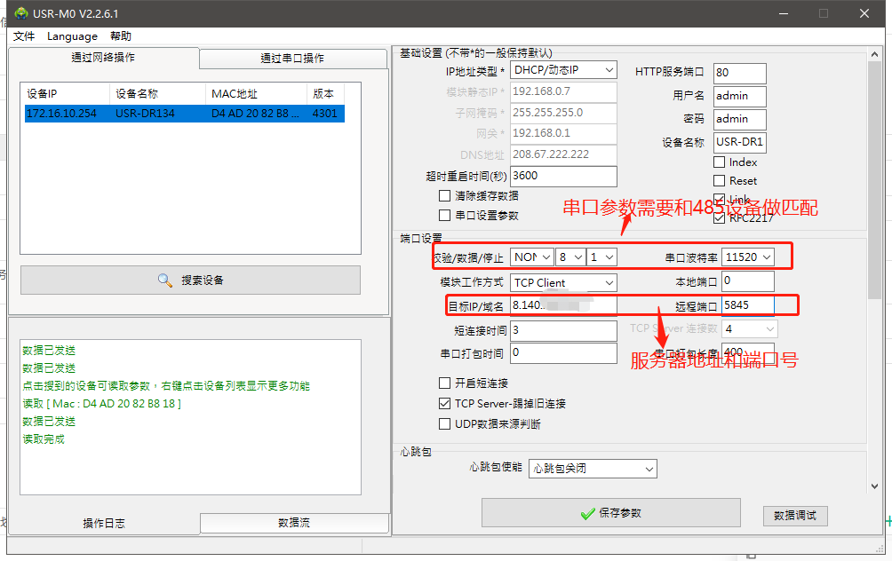This screenshot has height=561, width=892.
Task: Click the 远程端口 5845 field
Action: coord(747,305)
